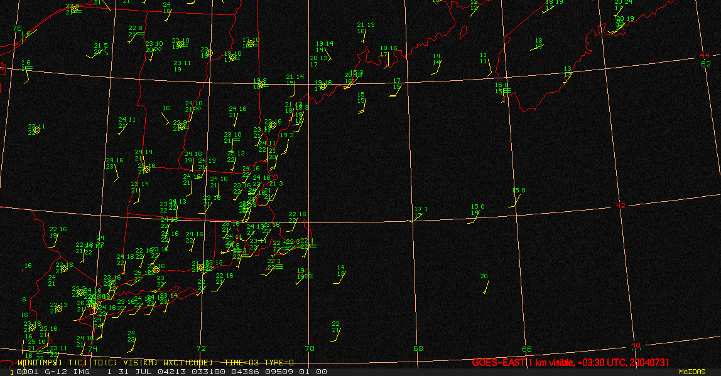
Task: Click the VIS(KM) legend label
Action: [x=141, y=363]
